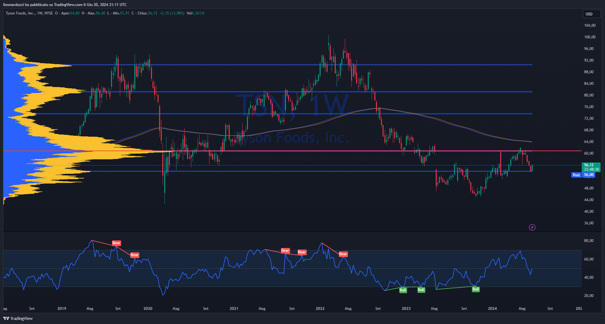The image size is (605, 324).
Task: Click the 2024 time axis label
Action: 492,309
